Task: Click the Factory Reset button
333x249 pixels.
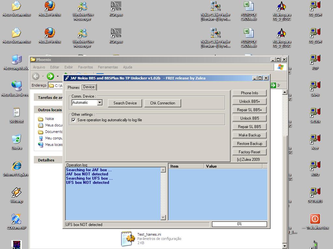Action: click(x=249, y=152)
